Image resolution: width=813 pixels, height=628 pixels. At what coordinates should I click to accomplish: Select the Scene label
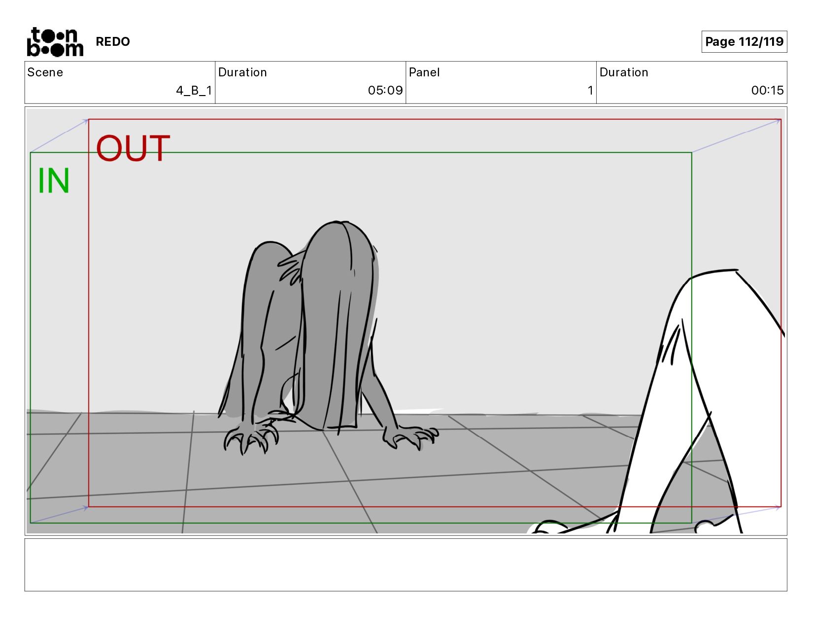click(x=45, y=72)
